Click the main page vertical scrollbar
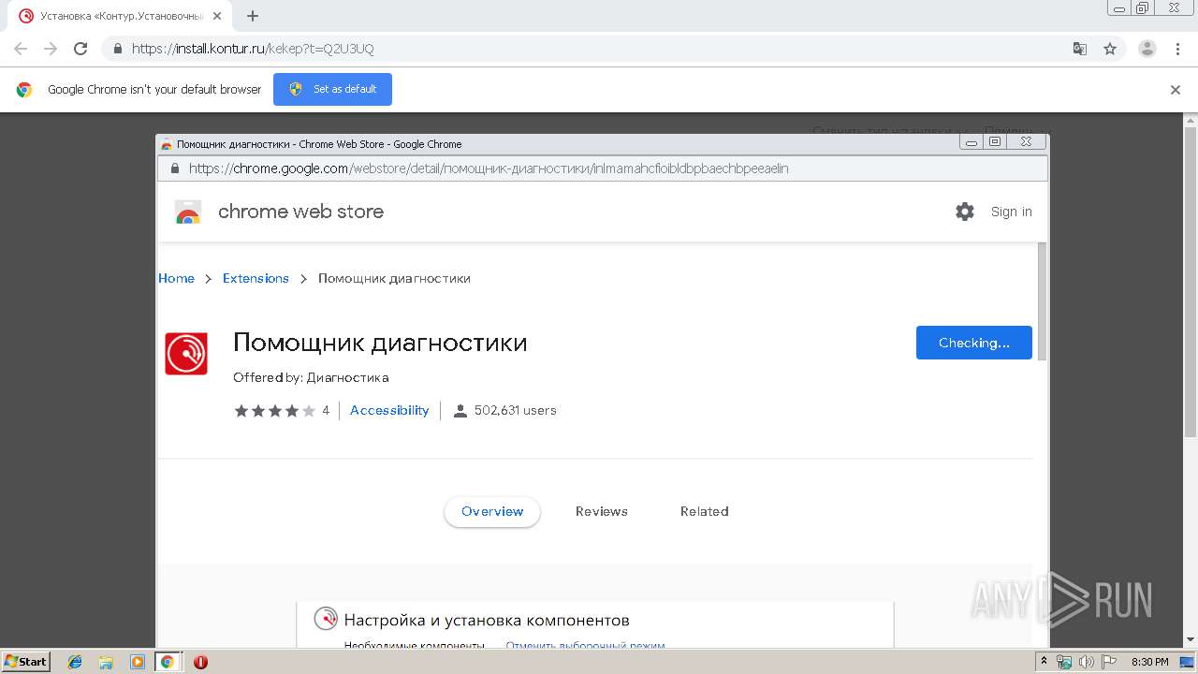The width and height of the screenshot is (1198, 674). [x=1191, y=281]
